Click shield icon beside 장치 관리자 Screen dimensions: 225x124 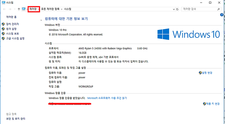3,24
